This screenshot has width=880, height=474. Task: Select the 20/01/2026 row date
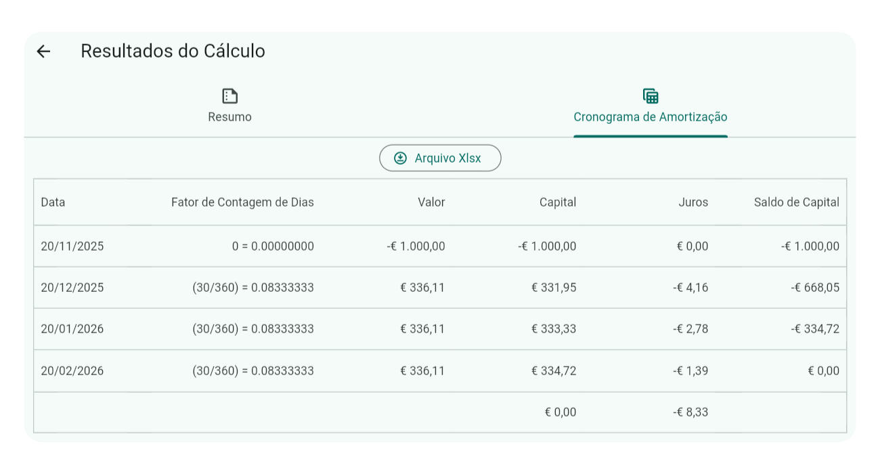72,329
